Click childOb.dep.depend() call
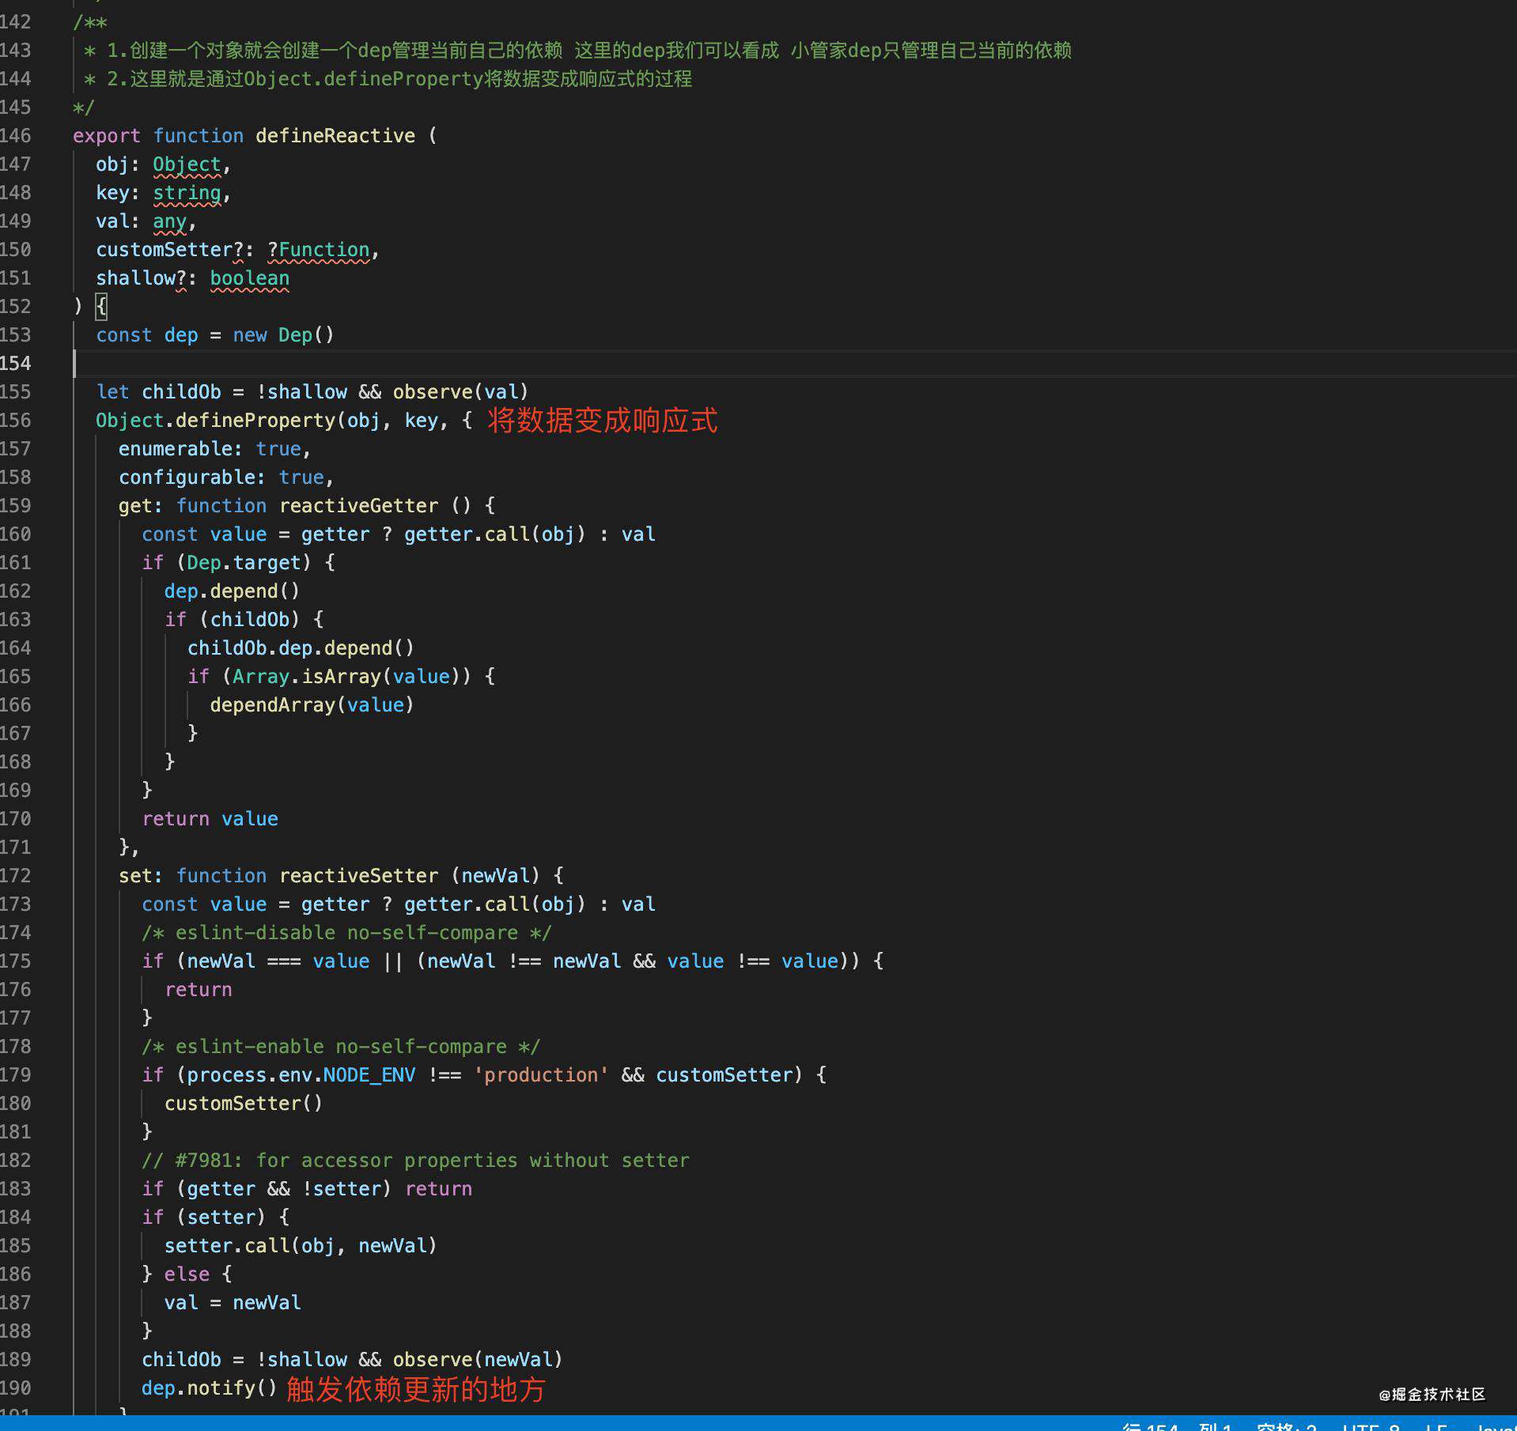Screen dimensions: 1517x1431 tap(301, 648)
